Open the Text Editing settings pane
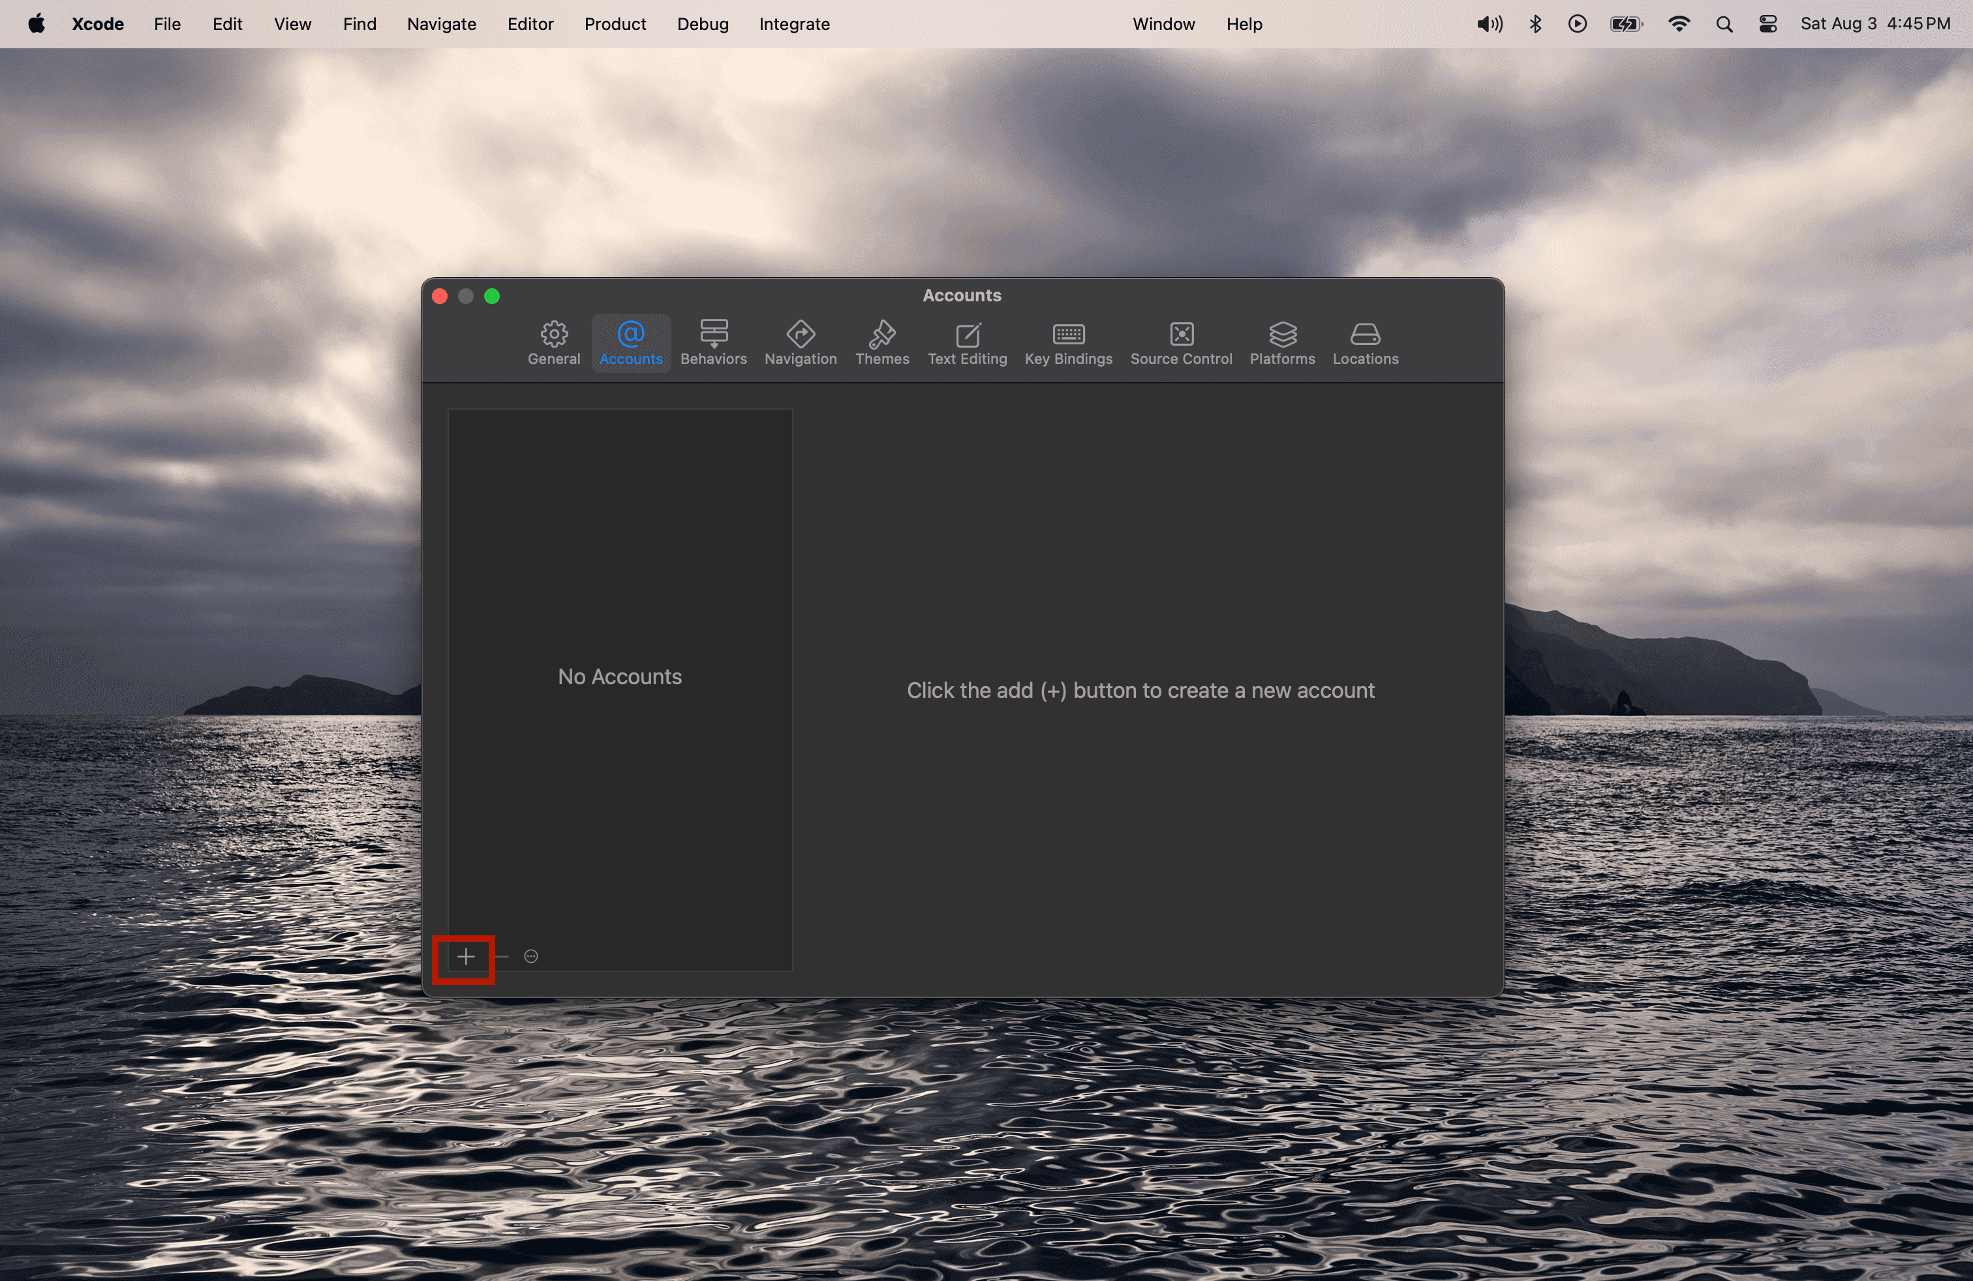1973x1281 pixels. pos(967,342)
